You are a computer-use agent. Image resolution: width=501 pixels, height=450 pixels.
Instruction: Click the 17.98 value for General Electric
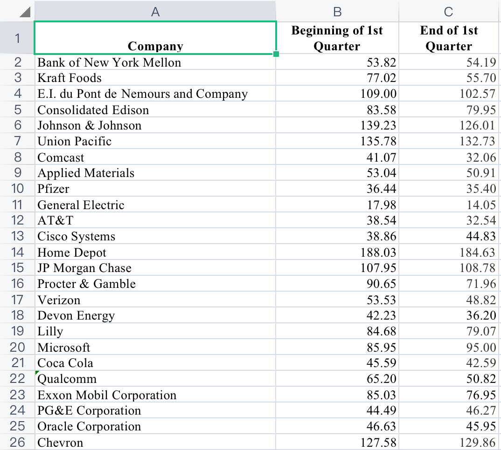tap(337, 205)
